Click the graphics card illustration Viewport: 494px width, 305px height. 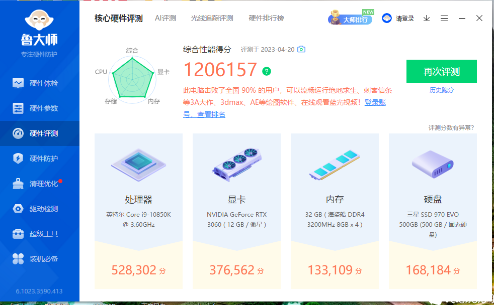(x=236, y=164)
